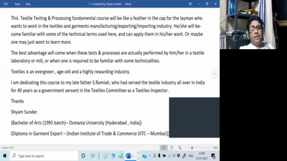Switch ENG input language indicator

pyautogui.click(x=191, y=156)
